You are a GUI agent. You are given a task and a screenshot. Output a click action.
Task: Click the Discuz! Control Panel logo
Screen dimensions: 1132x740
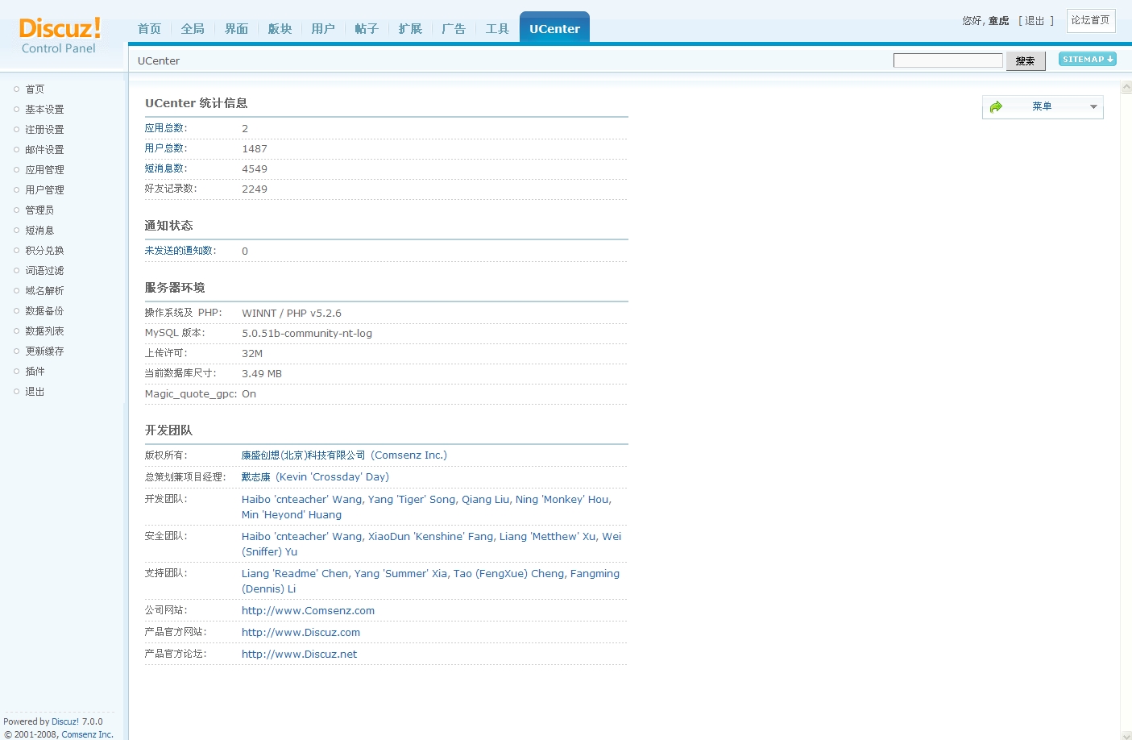pyautogui.click(x=60, y=36)
